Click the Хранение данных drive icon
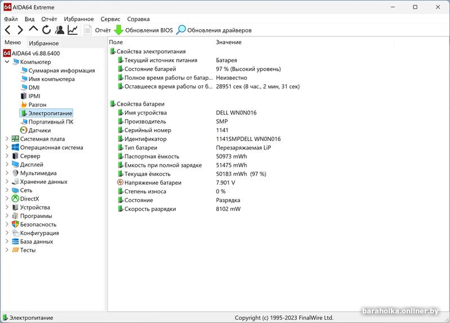Screen dimensions: 450x323 coord(15,181)
